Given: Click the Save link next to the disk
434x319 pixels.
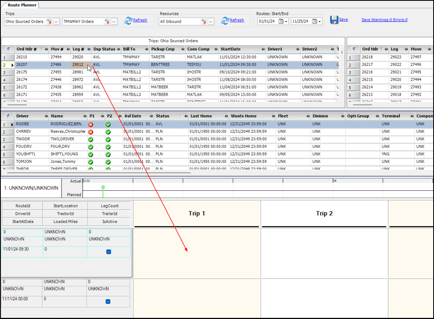Looking at the screenshot, I should (343, 19).
